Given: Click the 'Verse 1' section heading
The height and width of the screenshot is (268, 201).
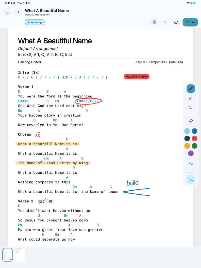Looking at the screenshot, I should click(26, 87).
